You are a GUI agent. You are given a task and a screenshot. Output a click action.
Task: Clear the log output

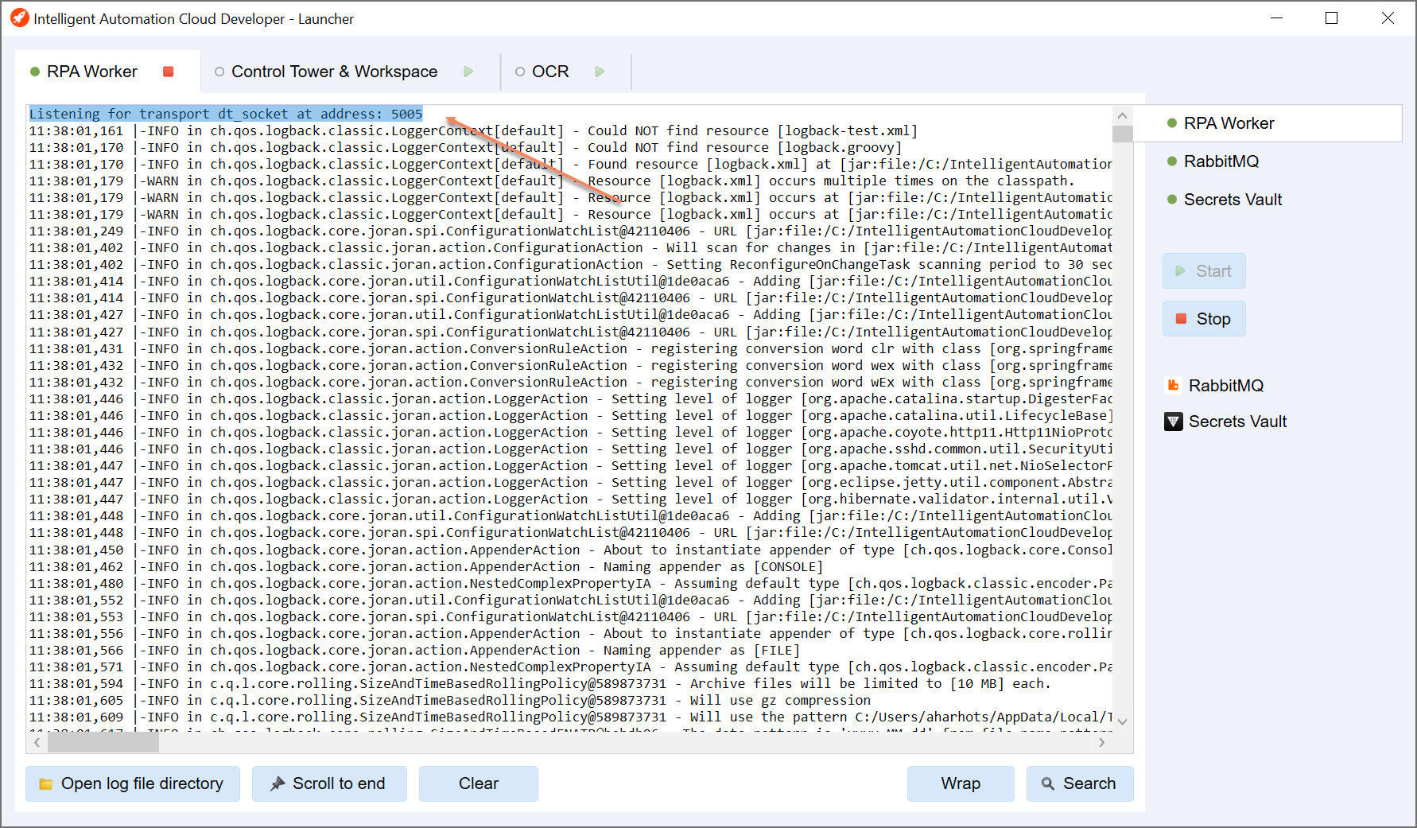[x=479, y=783]
